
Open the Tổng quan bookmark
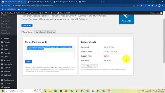22,9
